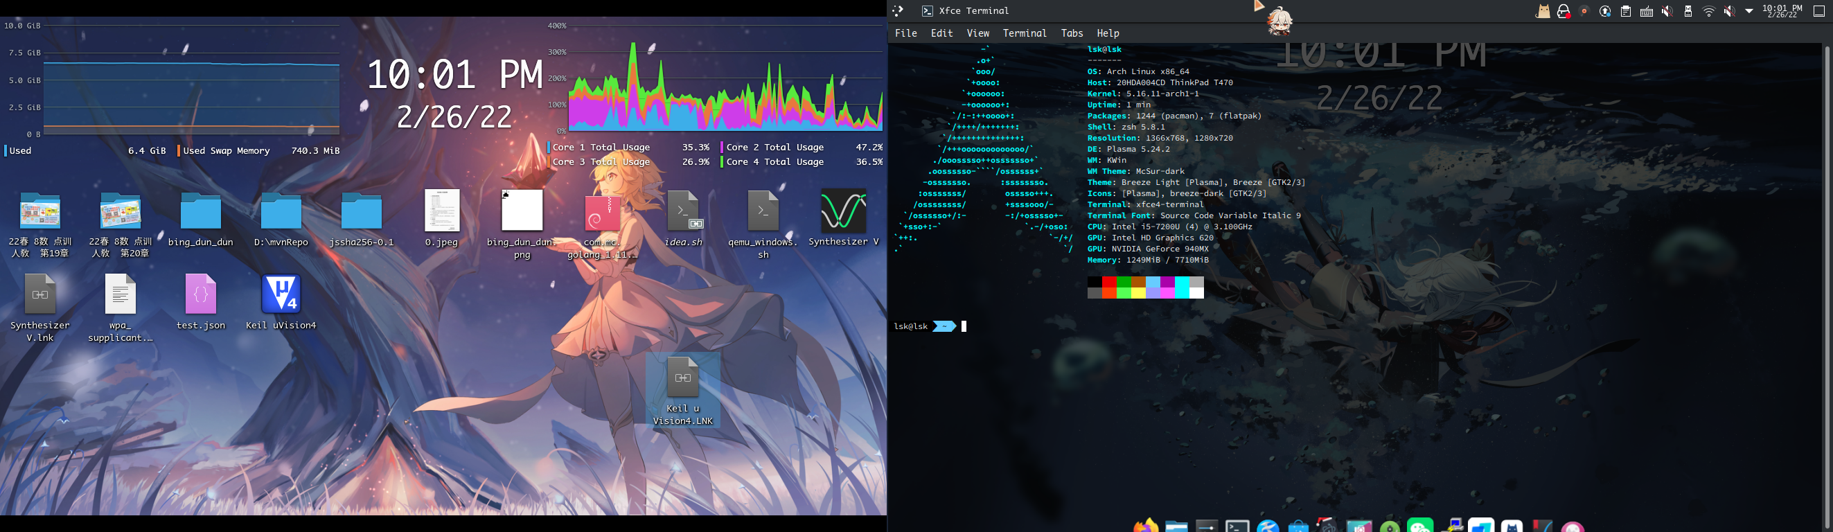Click the 'Used Swap Memory' legend label
Viewport: 1833px width, 532px height.
tap(227, 151)
